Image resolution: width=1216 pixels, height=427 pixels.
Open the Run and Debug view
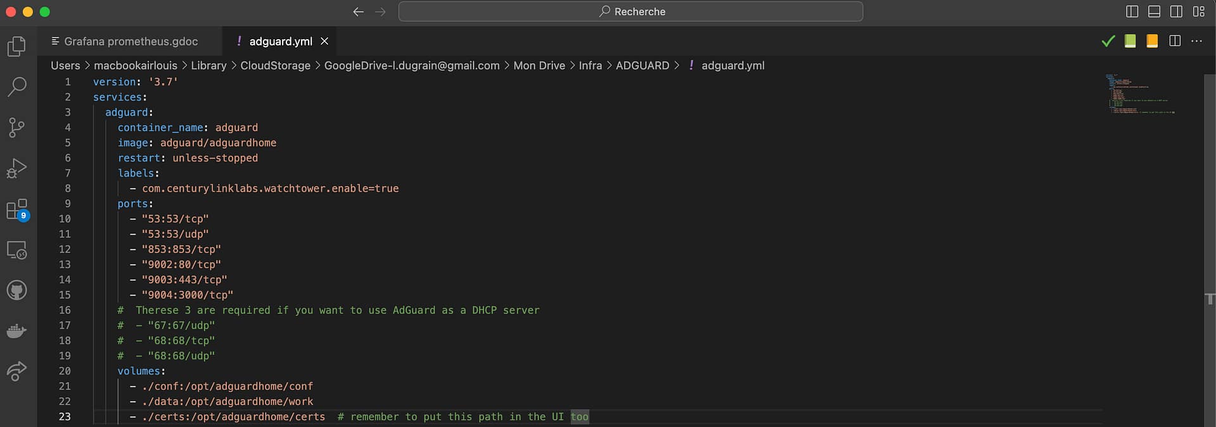(x=17, y=168)
